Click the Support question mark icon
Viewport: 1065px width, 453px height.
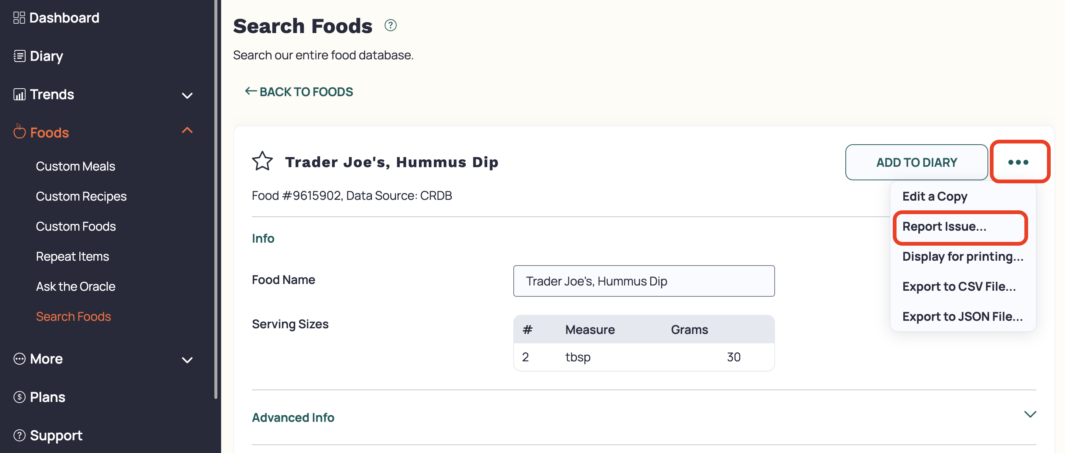tap(19, 435)
